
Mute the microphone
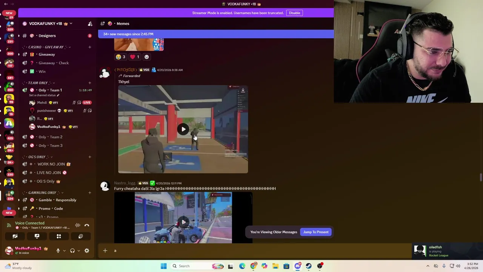pos(58,250)
